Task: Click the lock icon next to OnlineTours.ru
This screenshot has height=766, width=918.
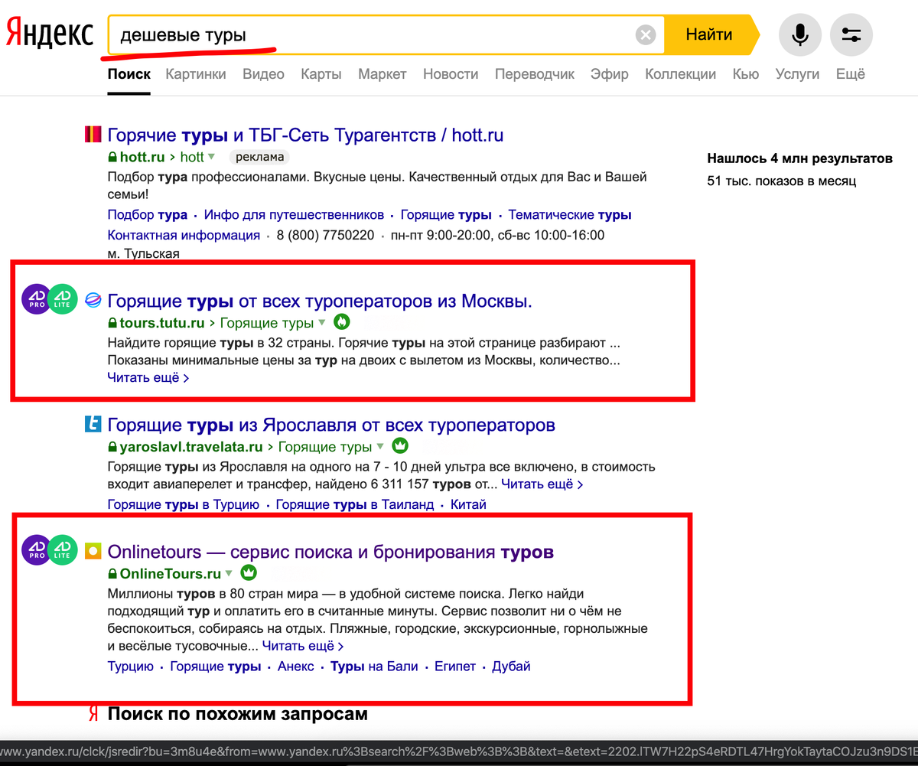Action: (112, 574)
